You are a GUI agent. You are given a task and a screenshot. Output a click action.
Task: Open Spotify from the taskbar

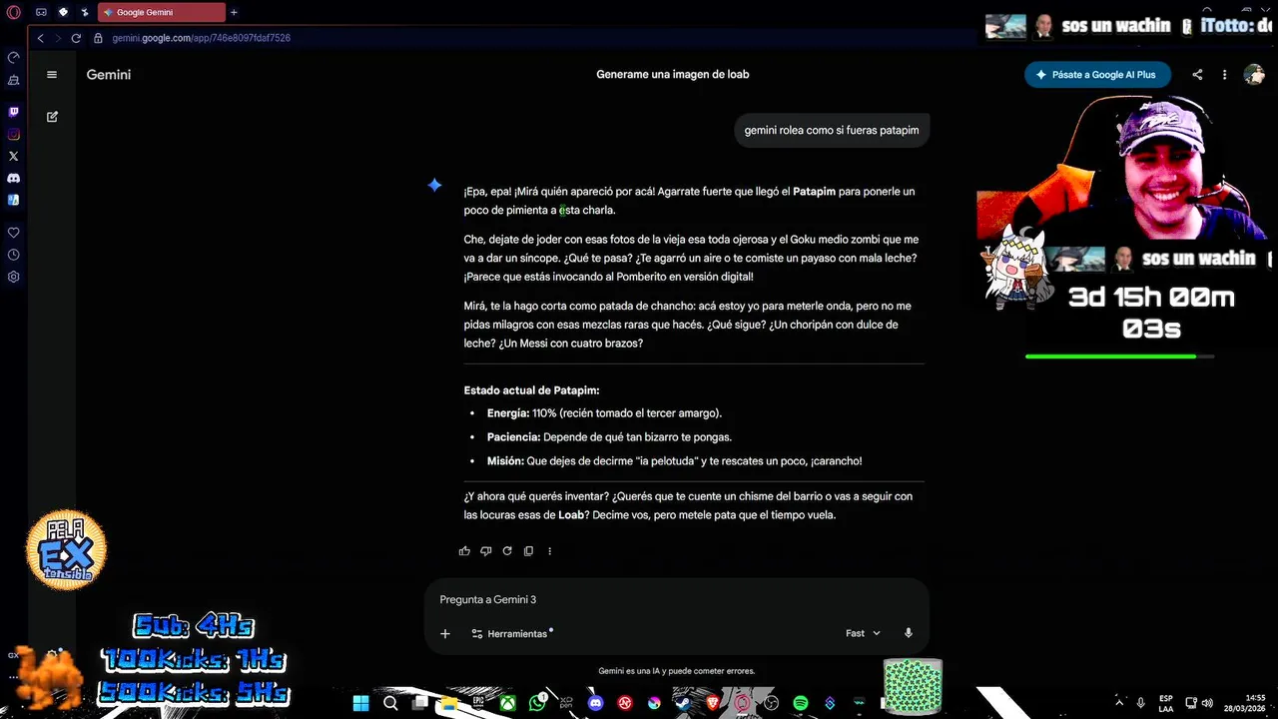[801, 703]
